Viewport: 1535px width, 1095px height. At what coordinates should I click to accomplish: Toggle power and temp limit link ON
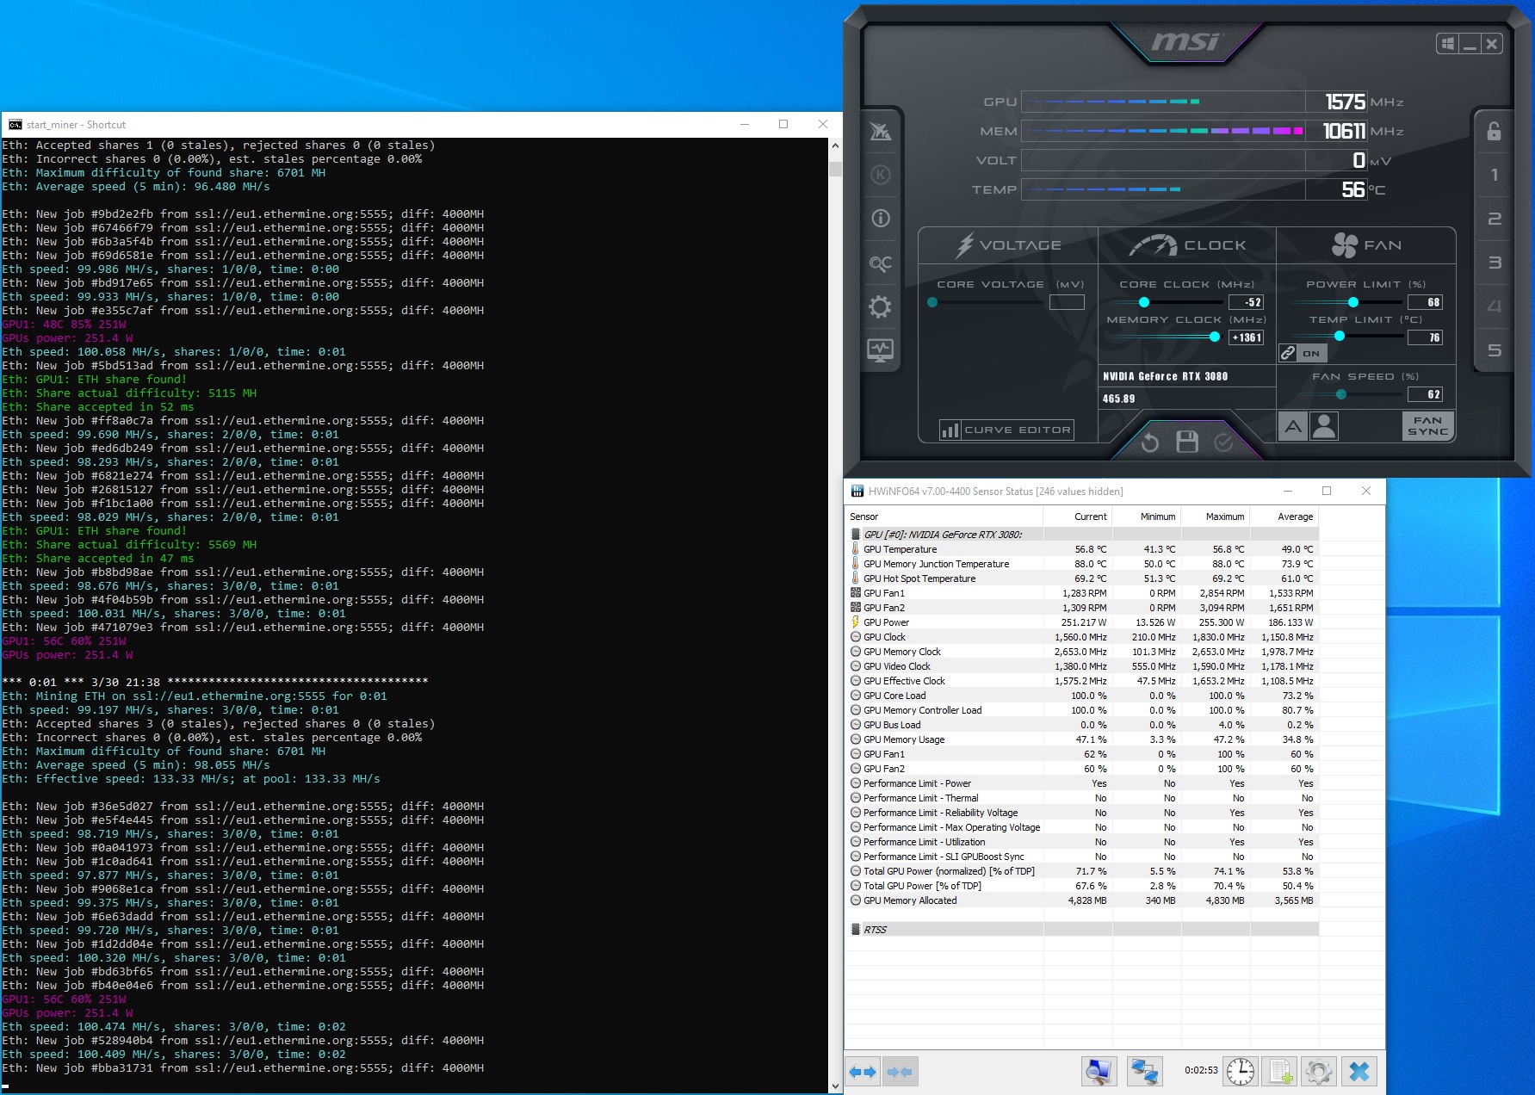[x=1303, y=353]
